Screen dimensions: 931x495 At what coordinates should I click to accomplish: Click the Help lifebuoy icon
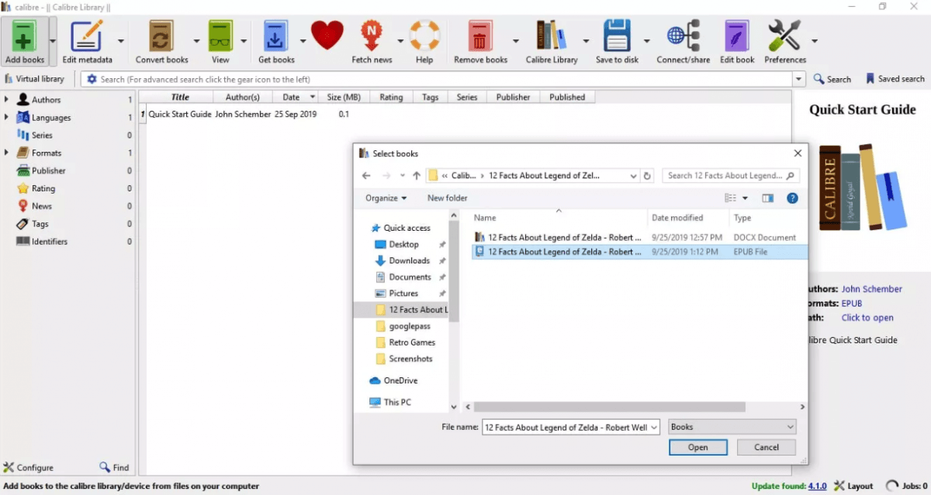click(x=424, y=35)
